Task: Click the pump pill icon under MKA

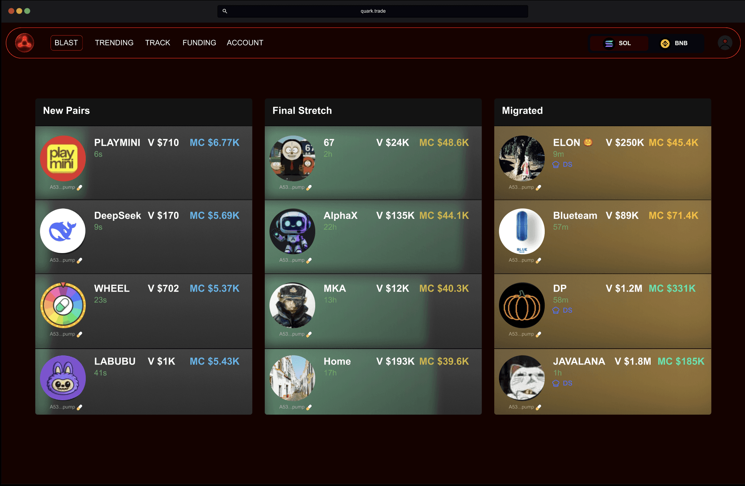Action: (309, 334)
